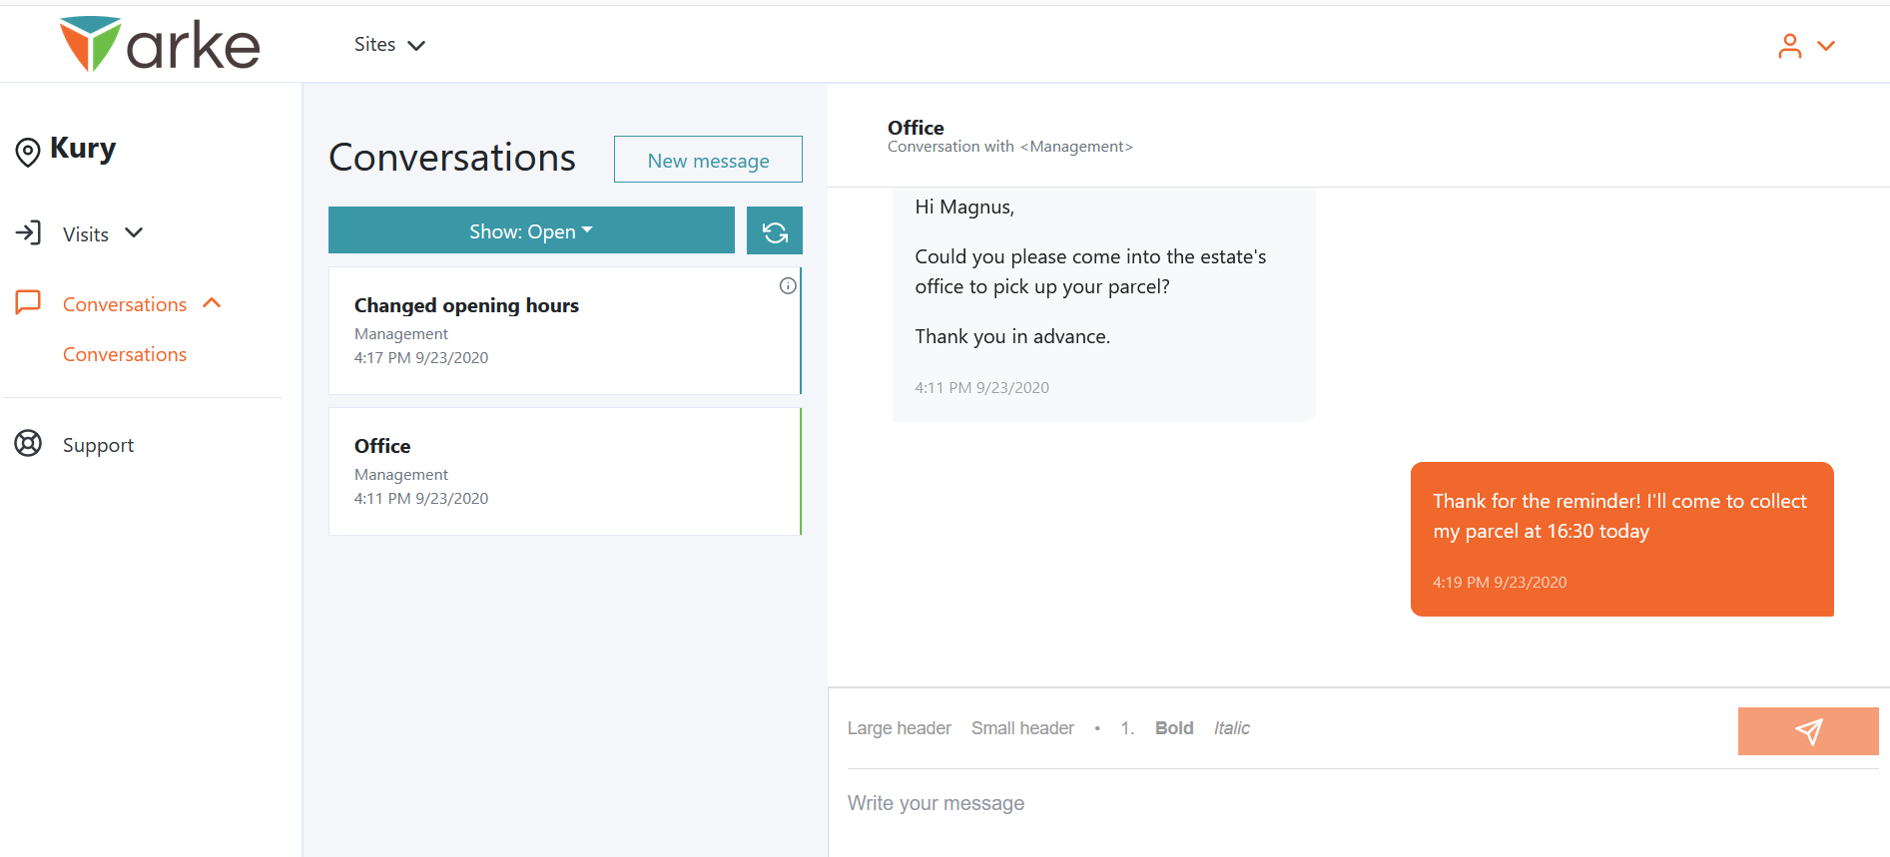Image resolution: width=1890 pixels, height=857 pixels.
Task: Apply Large header formatting
Action: (x=899, y=728)
